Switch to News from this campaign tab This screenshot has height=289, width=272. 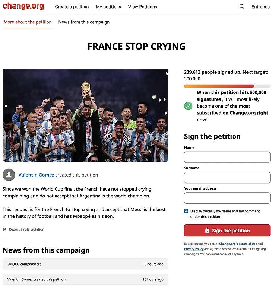click(x=84, y=22)
